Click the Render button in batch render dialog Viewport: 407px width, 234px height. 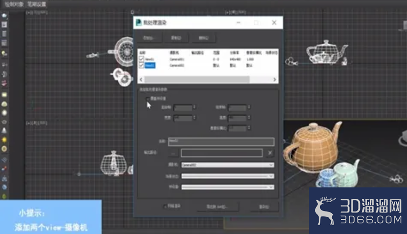pyautogui.click(x=264, y=207)
